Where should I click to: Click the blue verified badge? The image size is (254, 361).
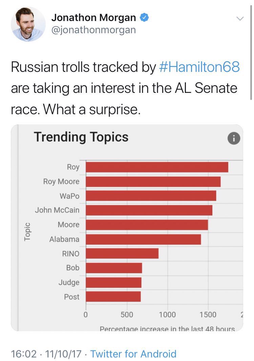(x=144, y=18)
